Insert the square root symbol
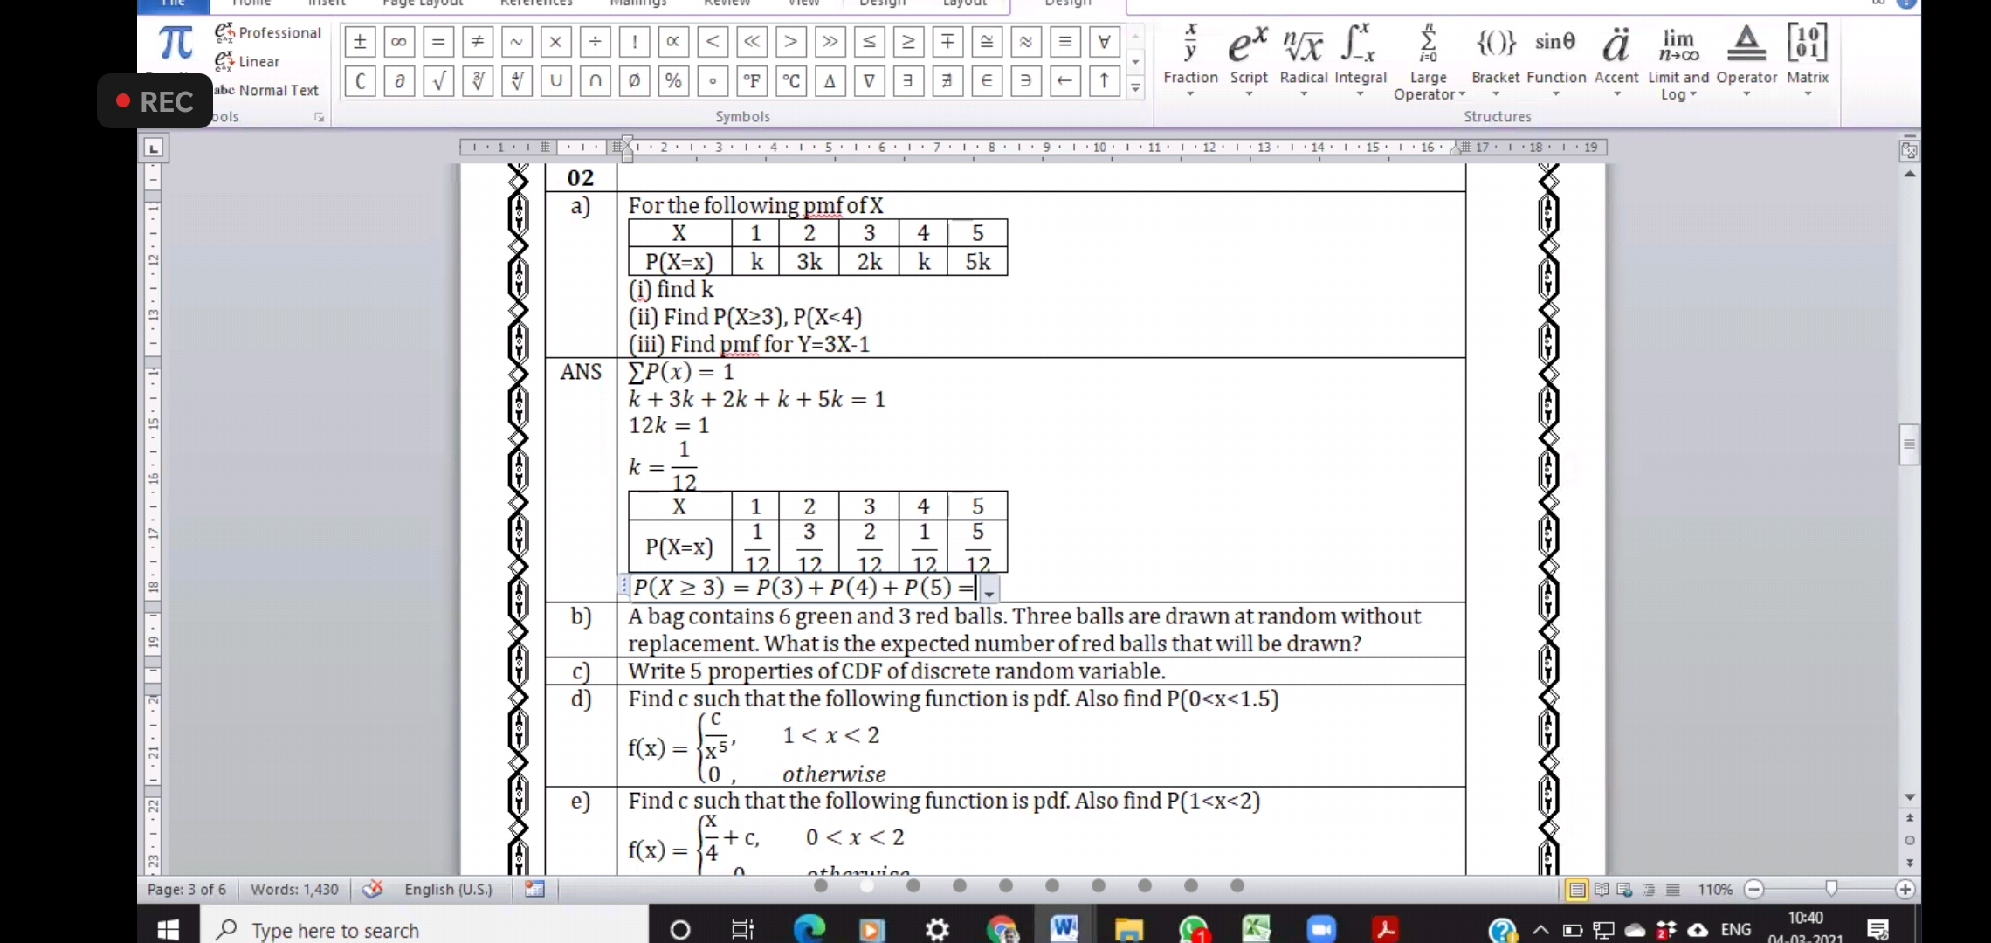Image resolution: width=1991 pixels, height=943 pixels. tap(438, 81)
